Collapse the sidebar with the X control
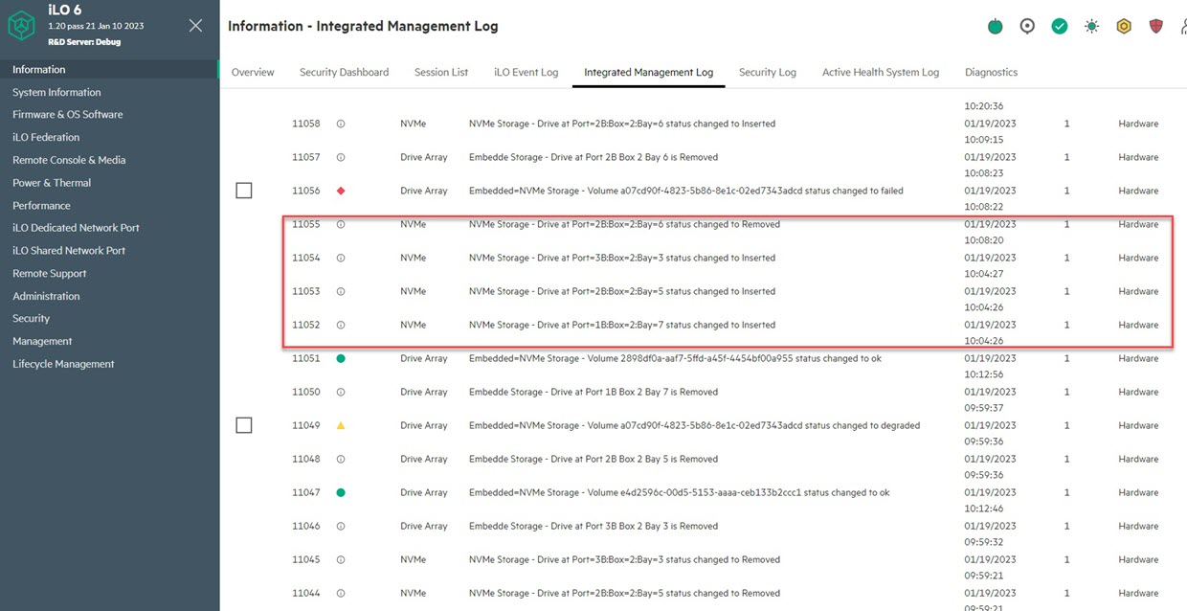The image size is (1187, 611). [196, 27]
